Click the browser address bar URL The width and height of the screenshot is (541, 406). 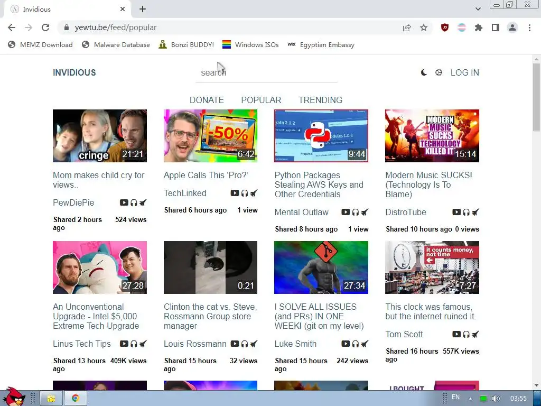click(116, 27)
